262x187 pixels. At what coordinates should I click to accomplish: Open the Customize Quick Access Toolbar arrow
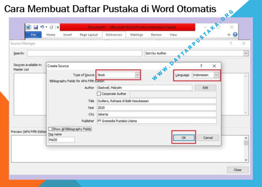pyautogui.click(x=58, y=27)
